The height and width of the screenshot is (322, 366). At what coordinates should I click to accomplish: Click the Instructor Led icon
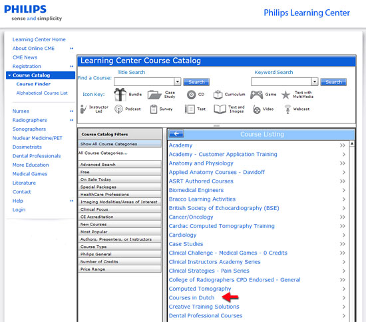[83, 109]
